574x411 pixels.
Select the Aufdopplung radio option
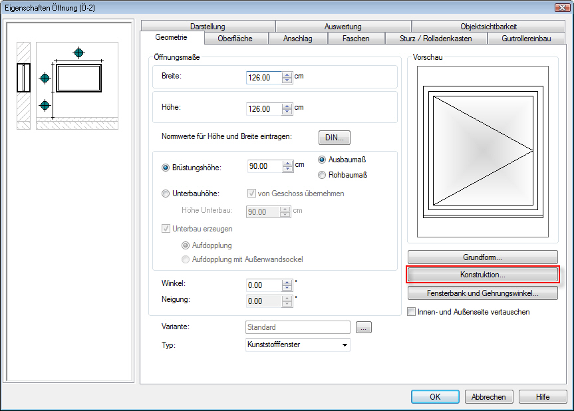click(x=186, y=245)
